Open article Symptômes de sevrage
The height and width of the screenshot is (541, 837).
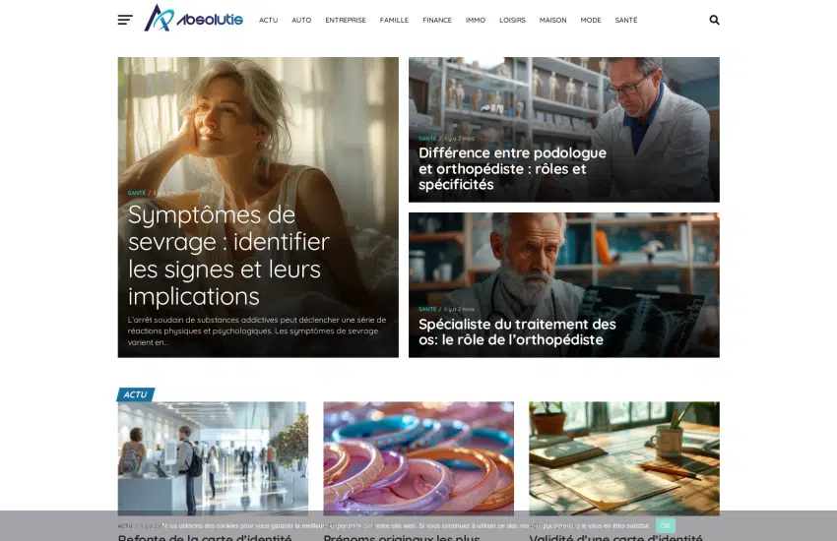point(228,256)
